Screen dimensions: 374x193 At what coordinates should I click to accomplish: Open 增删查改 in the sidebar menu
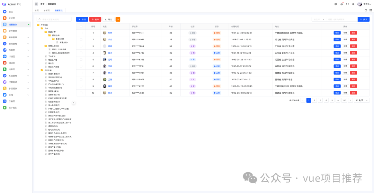[x=16, y=24]
